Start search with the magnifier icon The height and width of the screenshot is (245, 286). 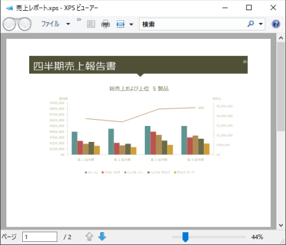[250, 24]
